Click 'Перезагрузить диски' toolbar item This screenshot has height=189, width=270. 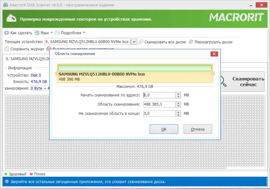point(210,42)
